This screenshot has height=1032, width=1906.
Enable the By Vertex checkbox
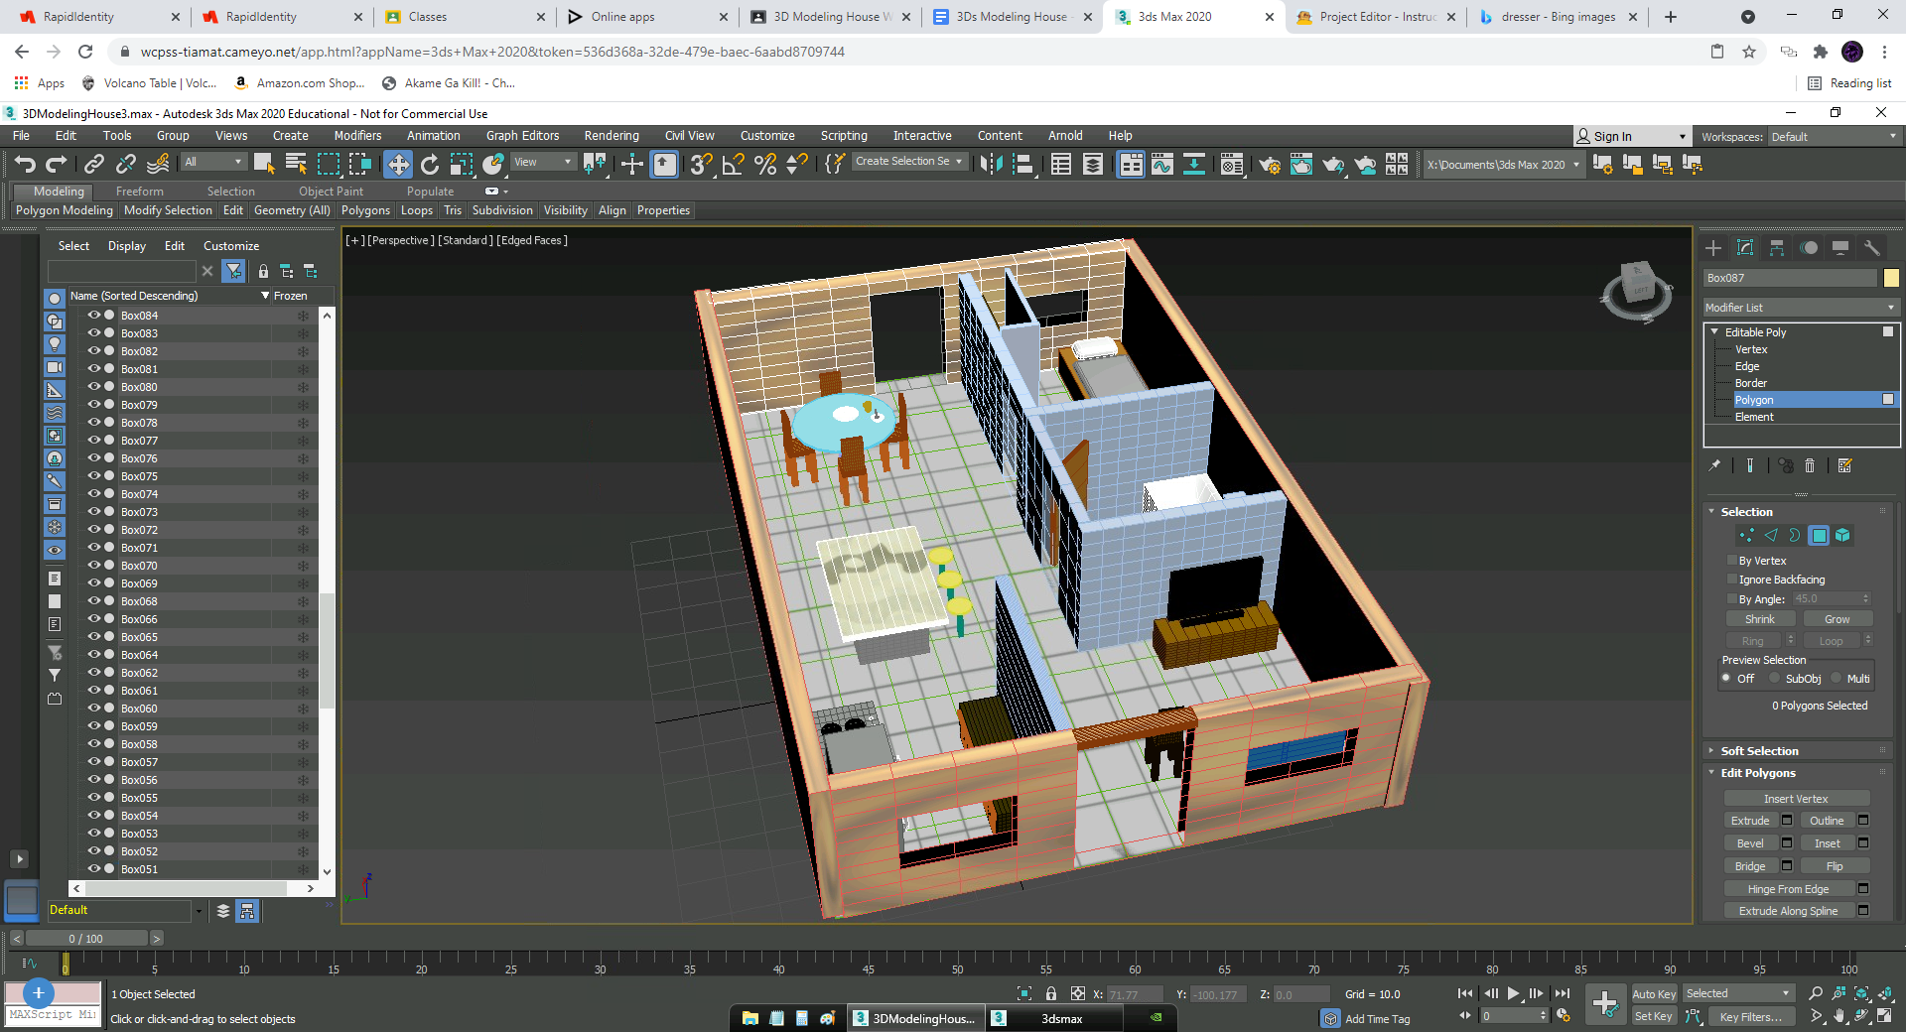point(1733,561)
